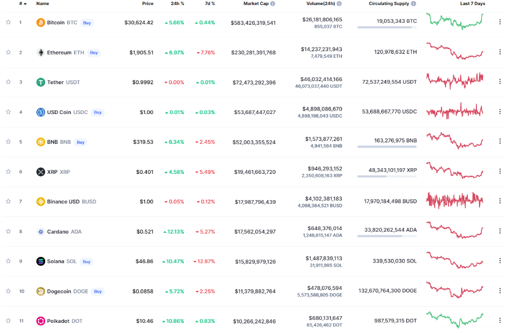Viewport: 511px width, 333px height.
Task: Toggle the BNB watchlist star
Action: click(9, 141)
